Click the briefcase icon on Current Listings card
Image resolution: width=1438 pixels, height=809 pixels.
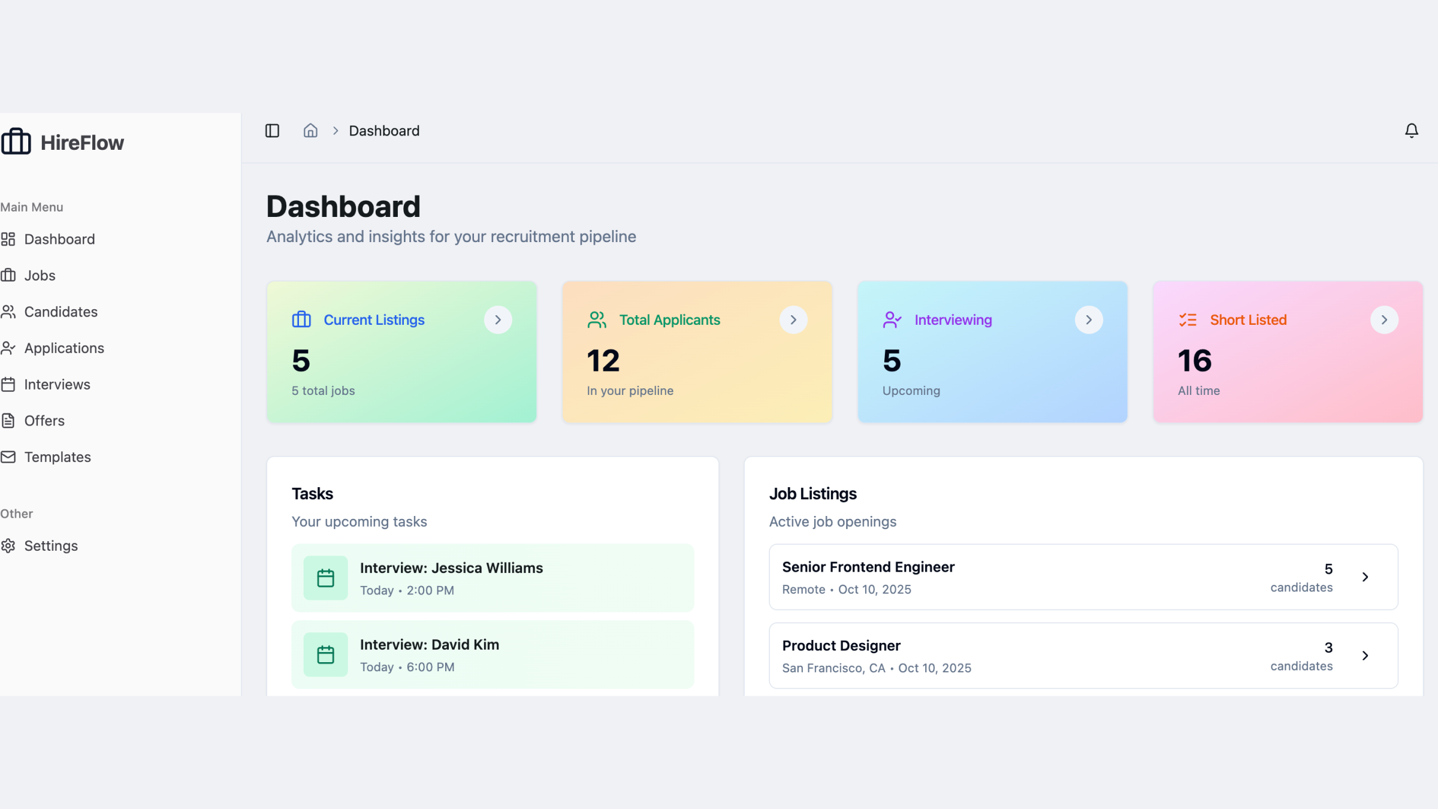tap(301, 319)
